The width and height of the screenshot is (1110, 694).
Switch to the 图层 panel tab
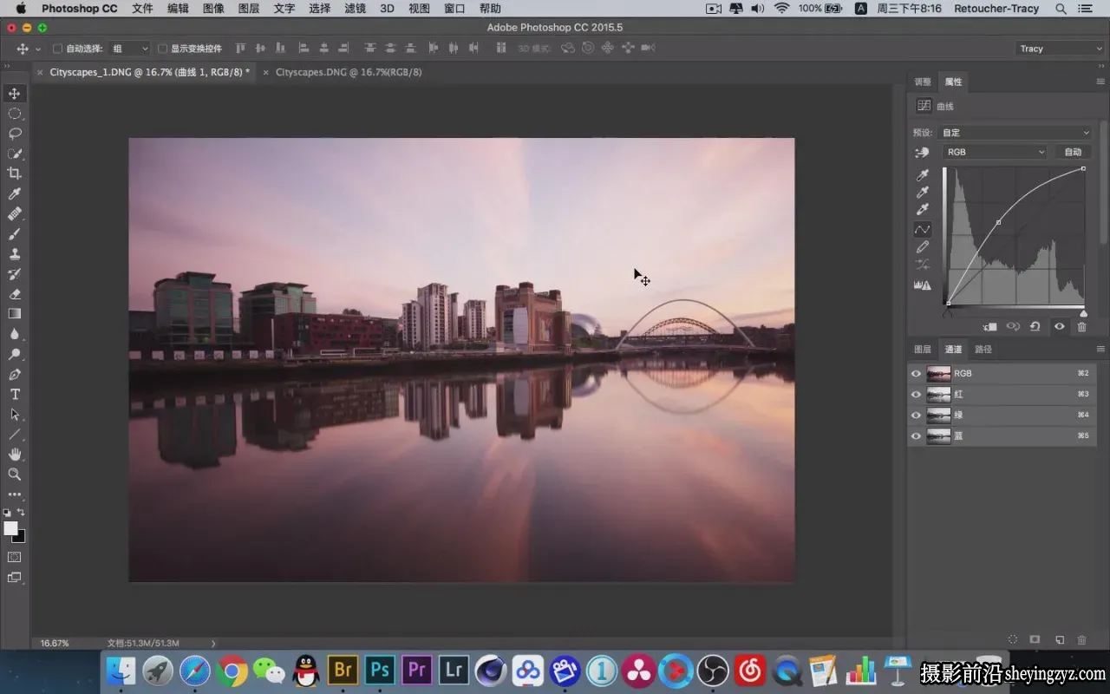click(x=923, y=350)
